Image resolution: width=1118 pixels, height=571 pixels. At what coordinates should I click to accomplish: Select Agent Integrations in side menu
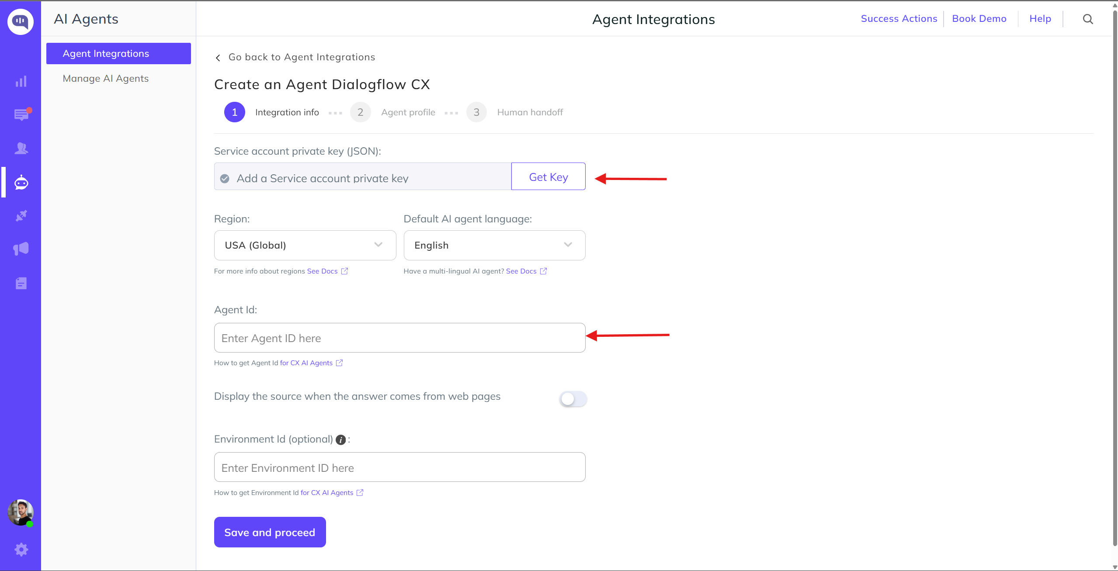tap(118, 53)
